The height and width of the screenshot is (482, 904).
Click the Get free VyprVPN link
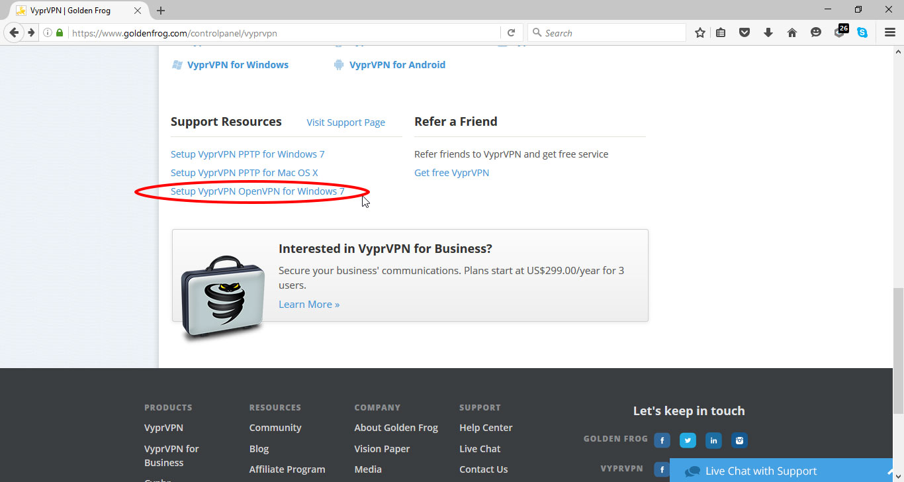pyautogui.click(x=451, y=173)
